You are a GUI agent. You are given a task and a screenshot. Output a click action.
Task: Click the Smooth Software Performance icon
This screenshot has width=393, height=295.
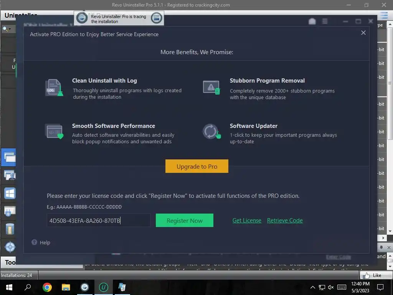pos(54,131)
